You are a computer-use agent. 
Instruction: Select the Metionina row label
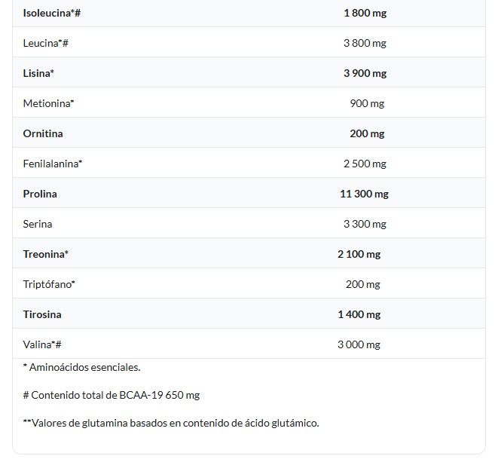[x=49, y=103]
